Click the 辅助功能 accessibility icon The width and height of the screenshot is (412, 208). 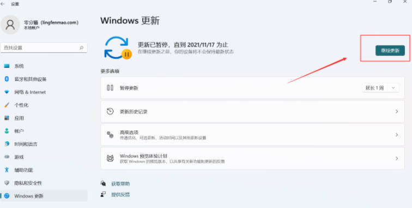[7, 170]
